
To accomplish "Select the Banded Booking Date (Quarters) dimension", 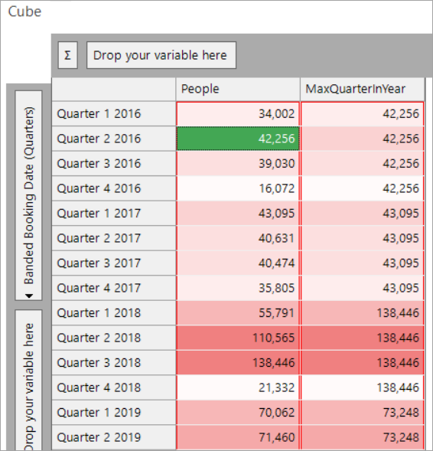I will click(29, 195).
